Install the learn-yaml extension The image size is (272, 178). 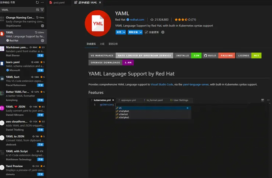coord(40,70)
